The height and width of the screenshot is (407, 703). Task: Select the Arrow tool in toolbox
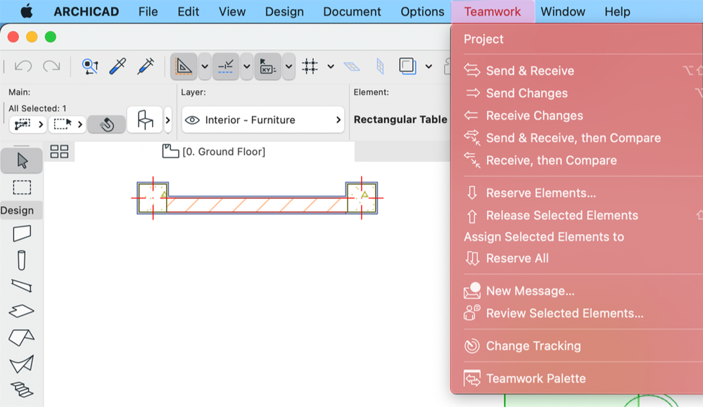[22, 160]
